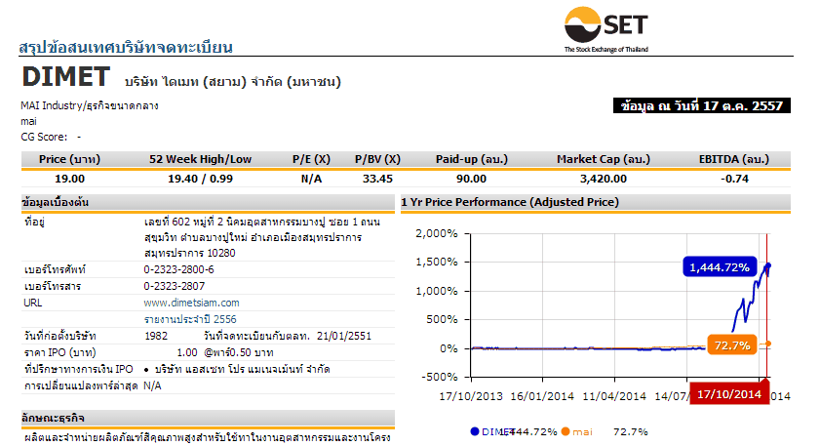The image size is (820, 446).
Task: Click the 52 Week High/Low header
Action: [200, 159]
